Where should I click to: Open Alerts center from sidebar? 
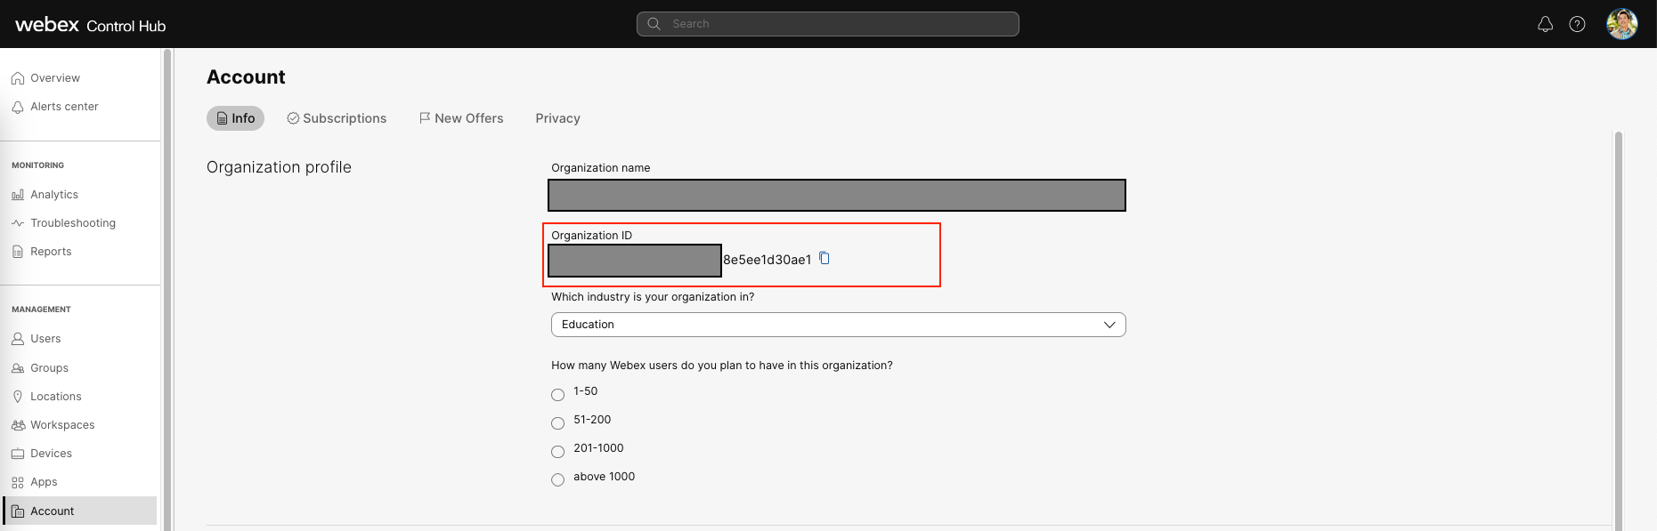coord(63,107)
